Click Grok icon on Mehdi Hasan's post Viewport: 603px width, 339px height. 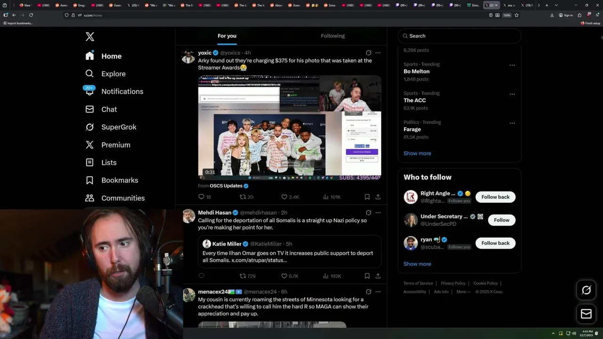[x=368, y=213]
